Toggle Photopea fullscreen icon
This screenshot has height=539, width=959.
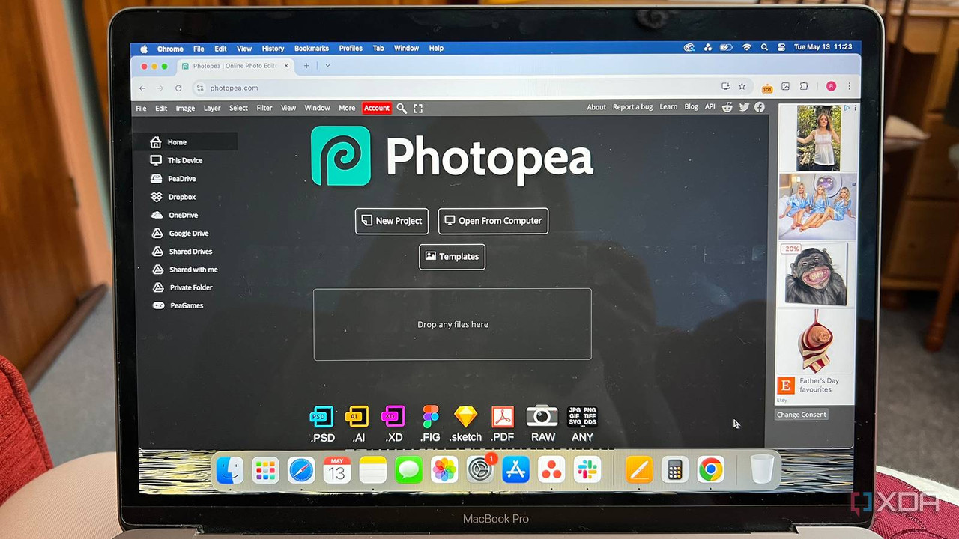click(x=418, y=109)
